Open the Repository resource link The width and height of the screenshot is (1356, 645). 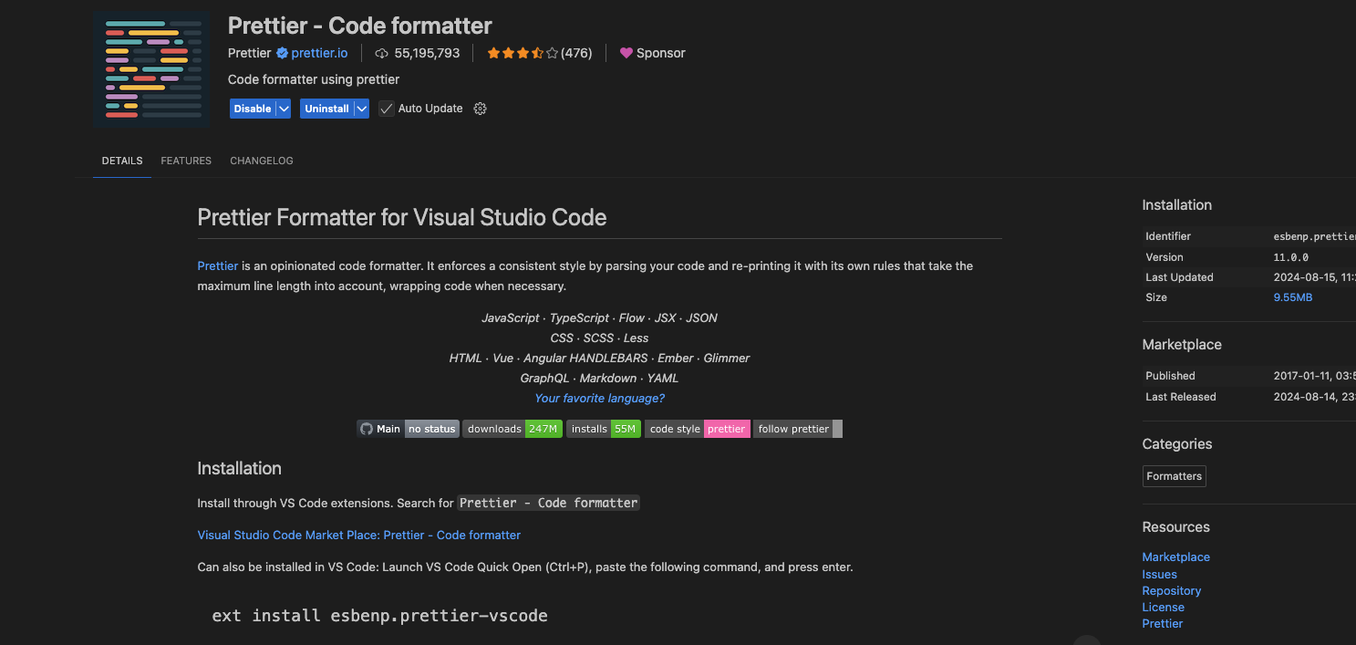[x=1172, y=591]
